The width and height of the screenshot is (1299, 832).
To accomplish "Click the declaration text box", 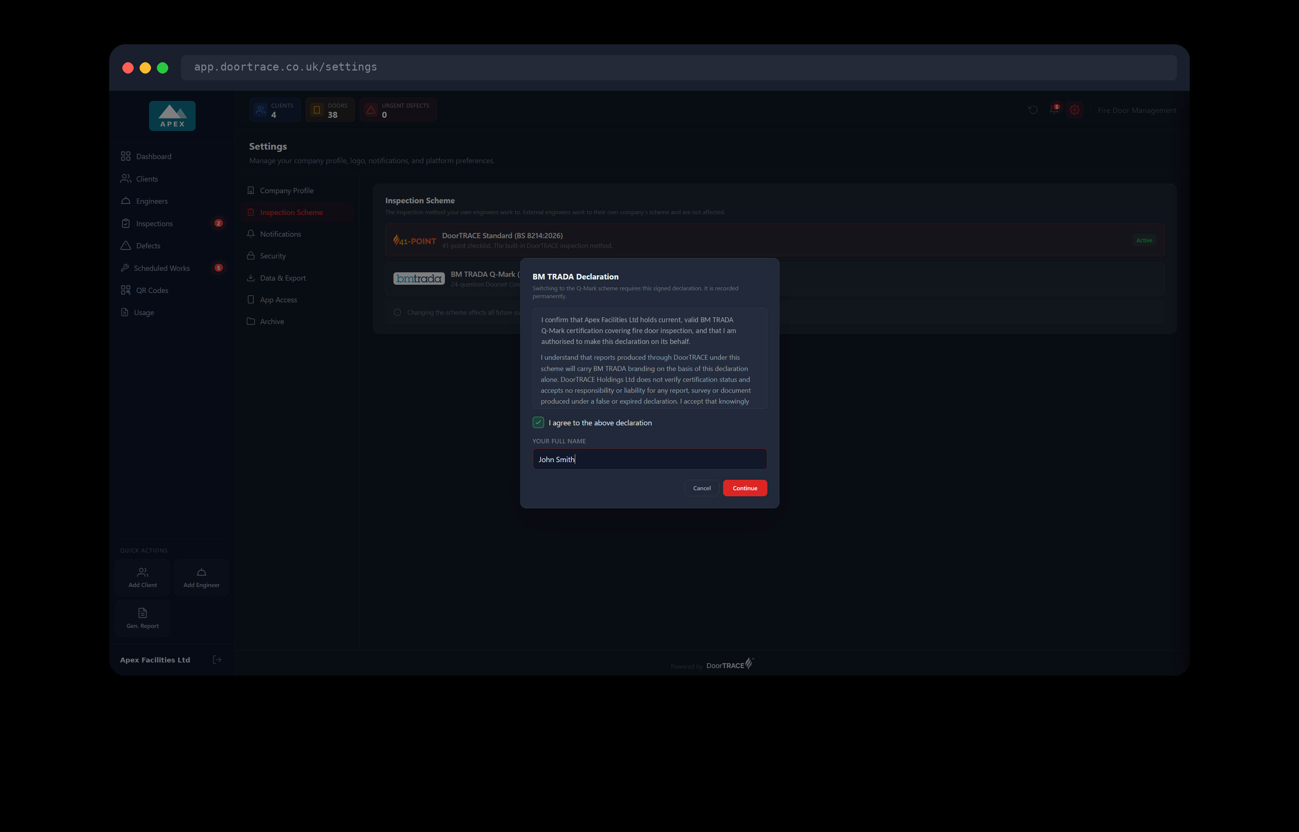I will click(649, 358).
